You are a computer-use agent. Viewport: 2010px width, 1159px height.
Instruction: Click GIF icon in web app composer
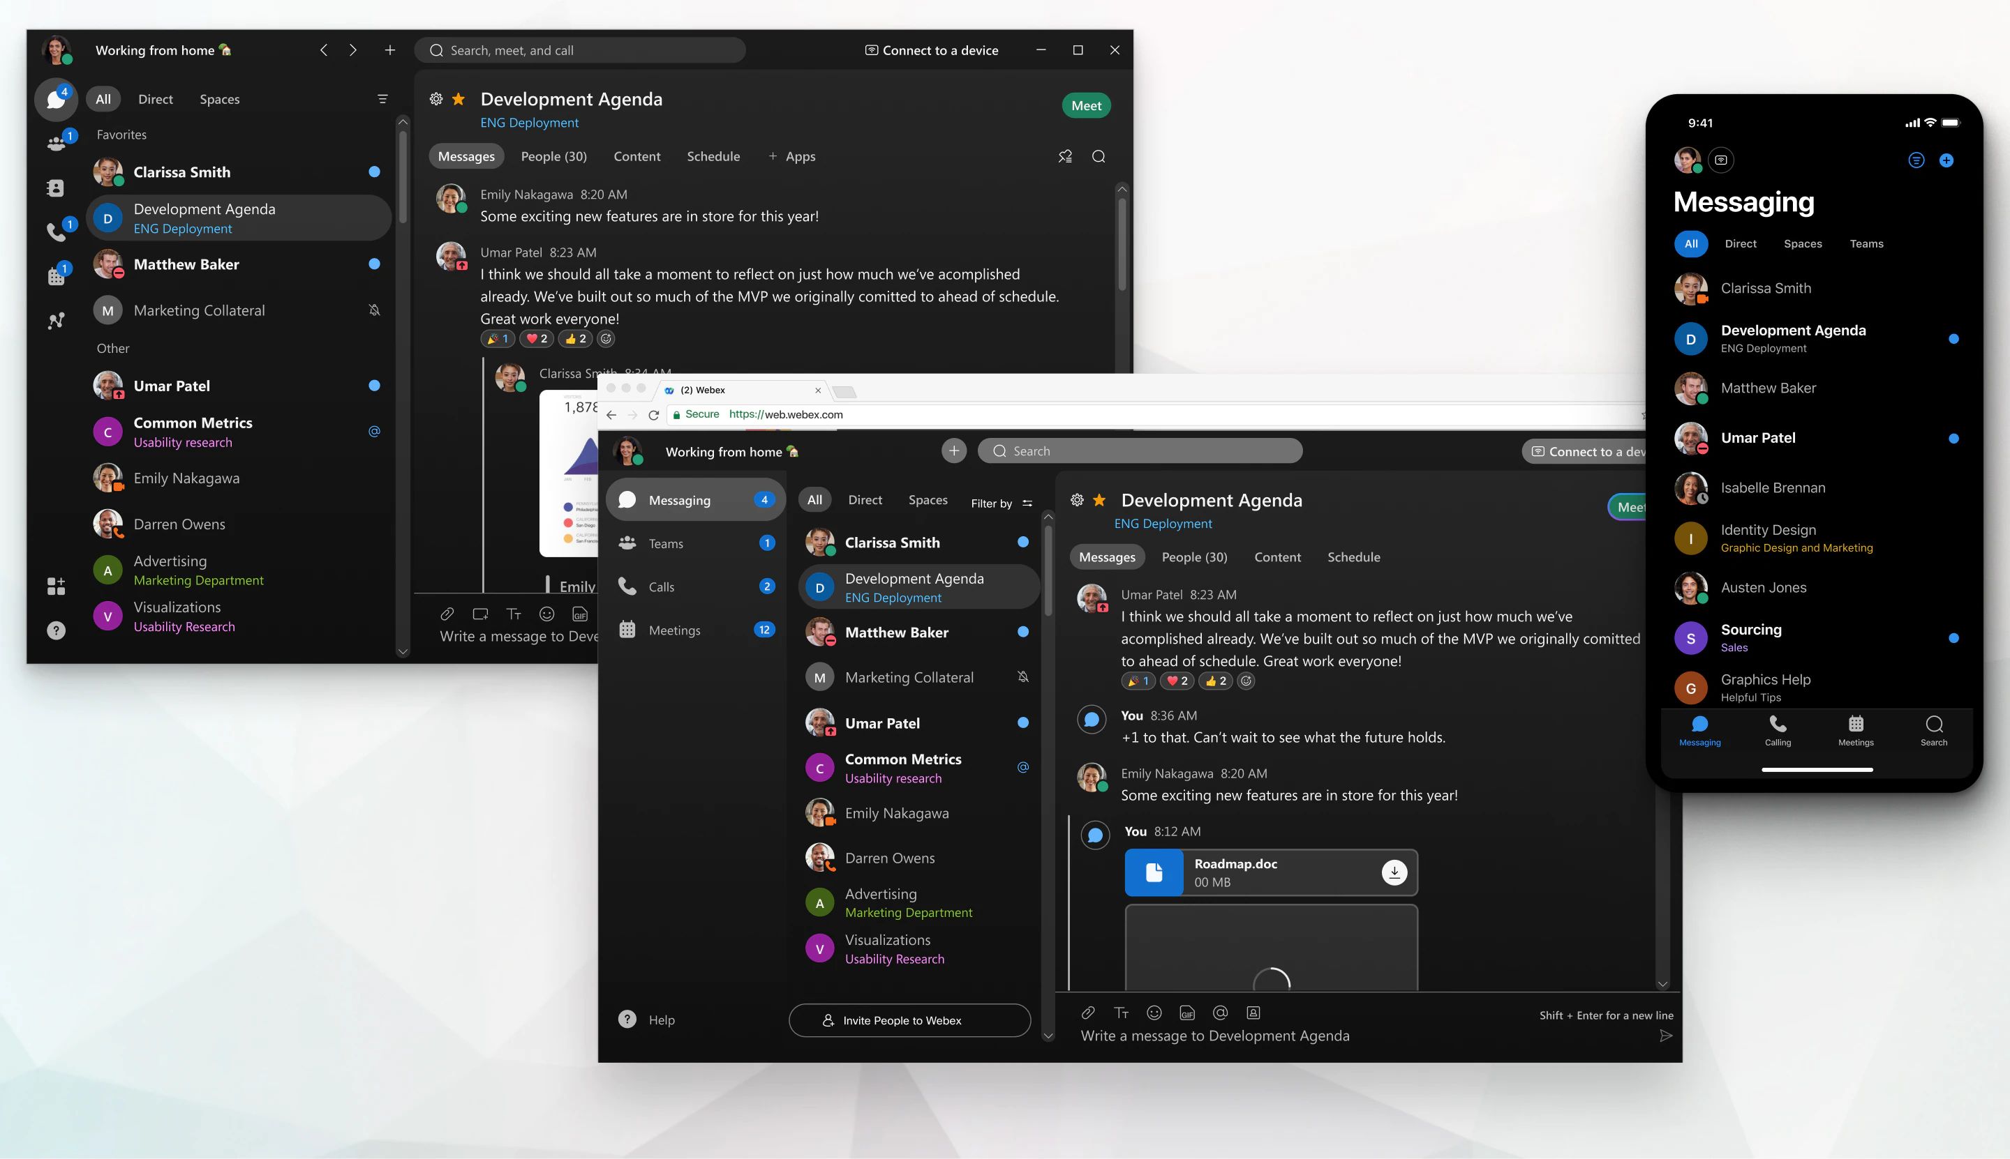click(1187, 1013)
